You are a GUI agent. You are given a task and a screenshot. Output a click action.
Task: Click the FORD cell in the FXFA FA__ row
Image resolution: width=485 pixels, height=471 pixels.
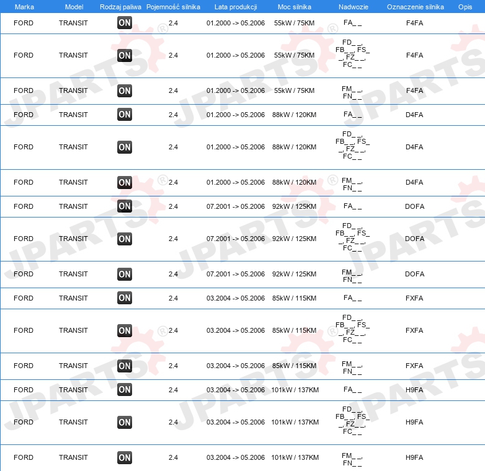24,298
